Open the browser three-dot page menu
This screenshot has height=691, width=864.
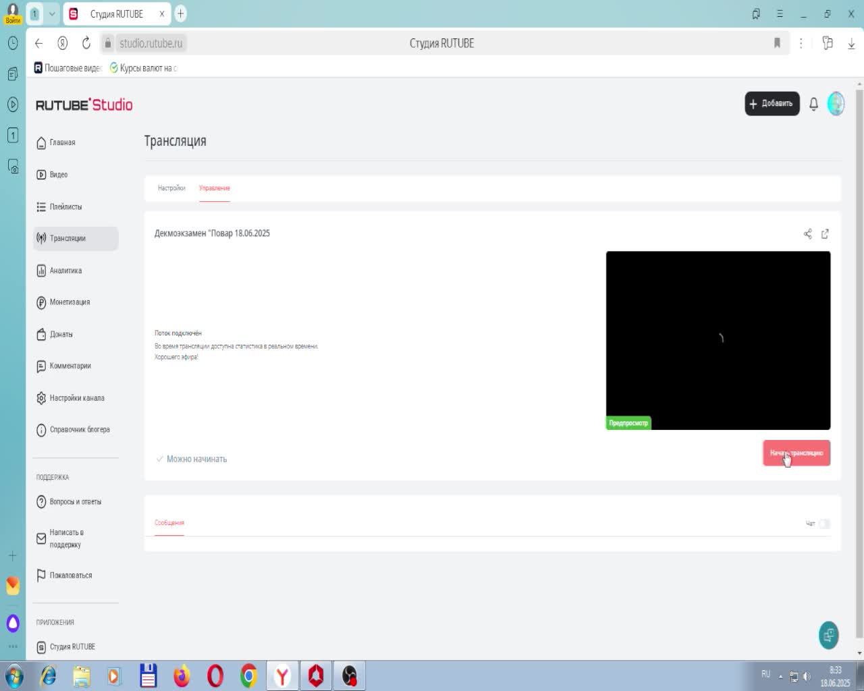point(801,43)
